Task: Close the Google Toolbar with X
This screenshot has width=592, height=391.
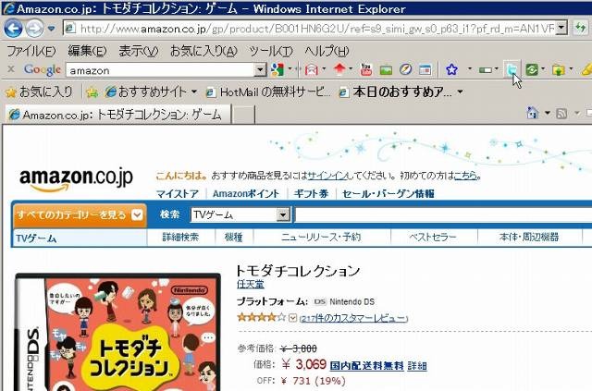Action: [11, 69]
